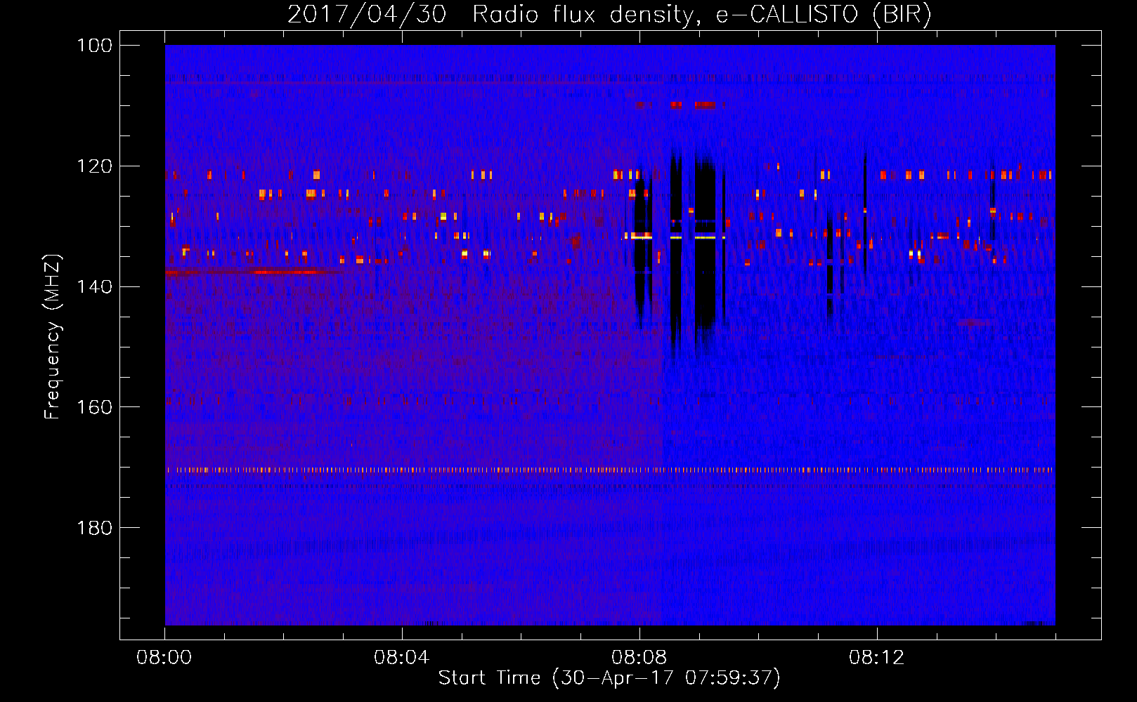Image resolution: width=1137 pixels, height=702 pixels.
Task: Click the frequency tick label 140
Action: pyautogui.click(x=94, y=286)
